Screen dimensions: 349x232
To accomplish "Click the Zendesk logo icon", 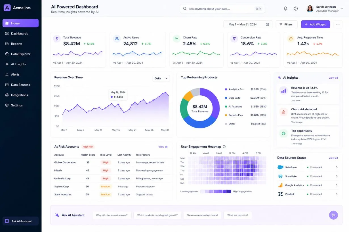I will pos(280,194).
